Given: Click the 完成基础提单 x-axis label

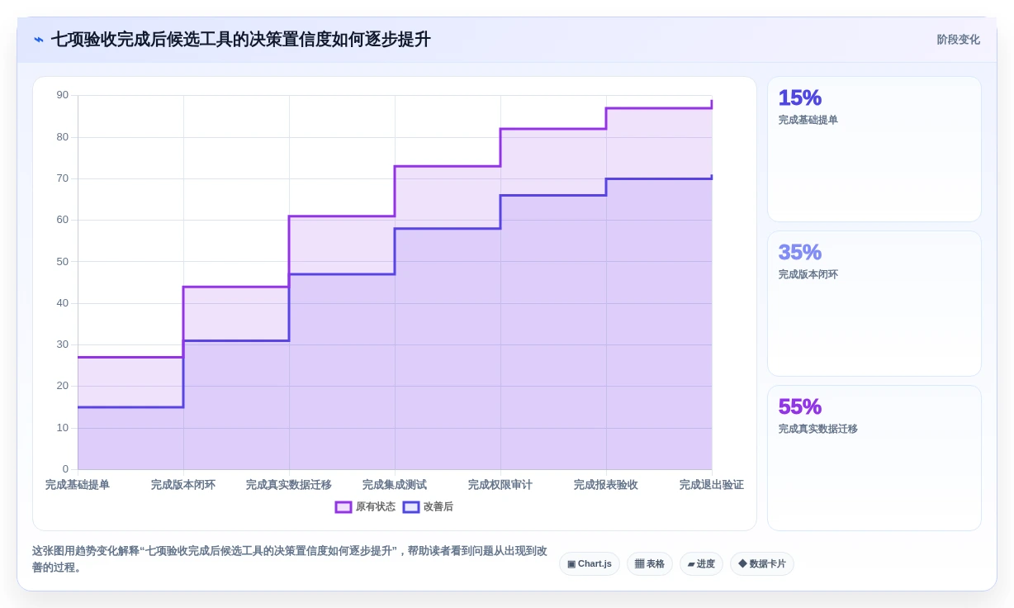Looking at the screenshot, I should click(x=78, y=485).
